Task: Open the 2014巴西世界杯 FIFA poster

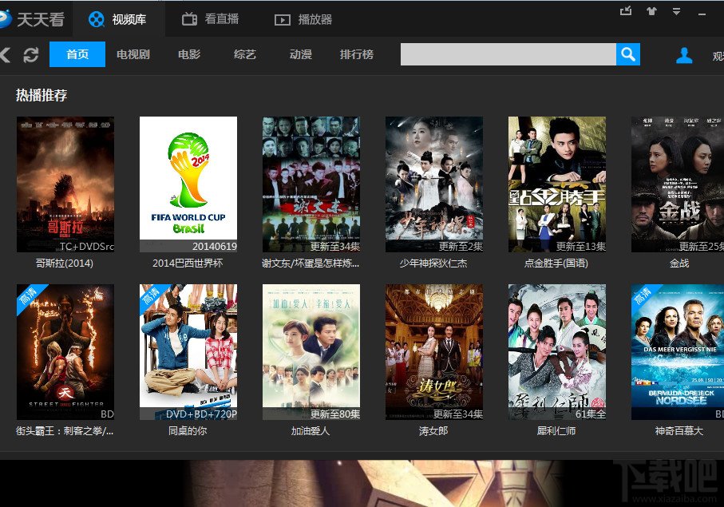Action: coord(188,184)
